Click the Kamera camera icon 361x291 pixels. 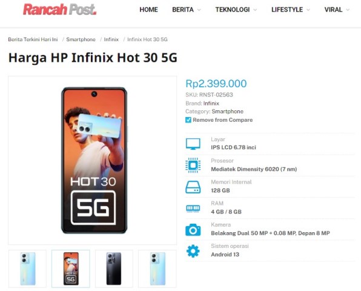[193, 230]
